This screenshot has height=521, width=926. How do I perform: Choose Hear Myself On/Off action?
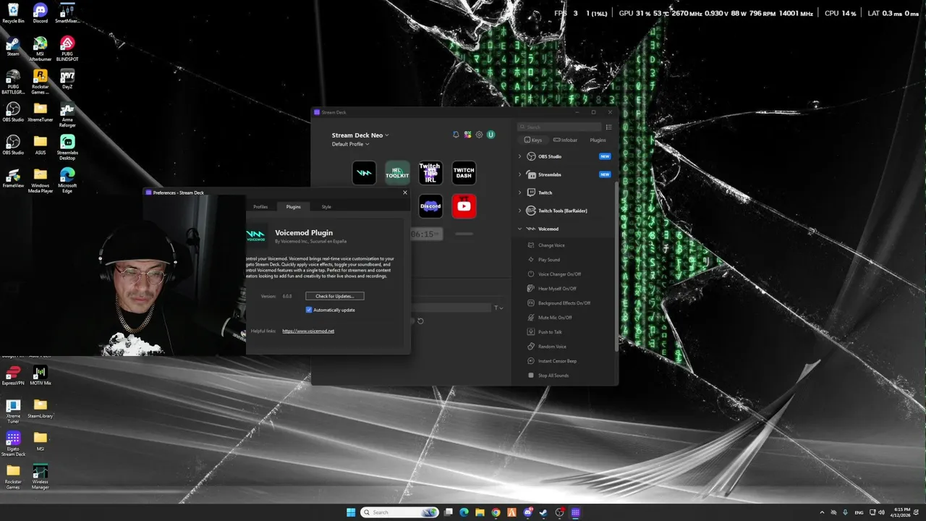557,289
